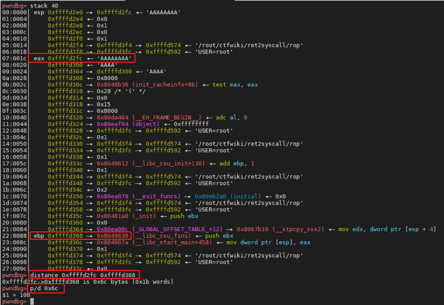Image resolution: width=444 pixels, height=305 pixels.
Task: Click the init_cacheinfo+86 symbol
Action: tap(165, 84)
